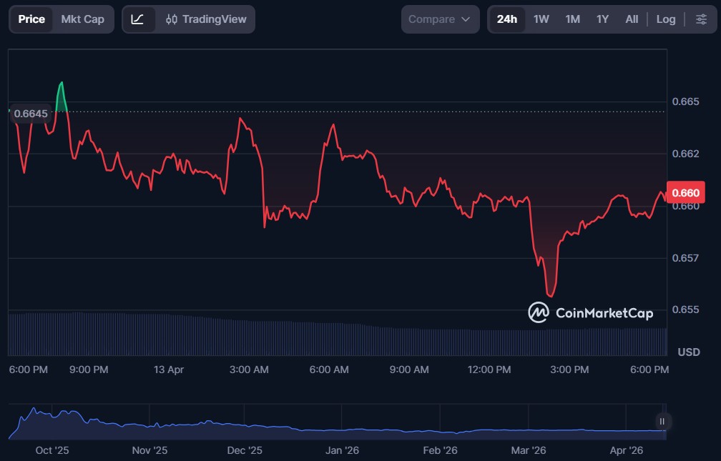Open chart settings sliders icon
Viewport: 721px width, 461px height.
[x=701, y=19]
